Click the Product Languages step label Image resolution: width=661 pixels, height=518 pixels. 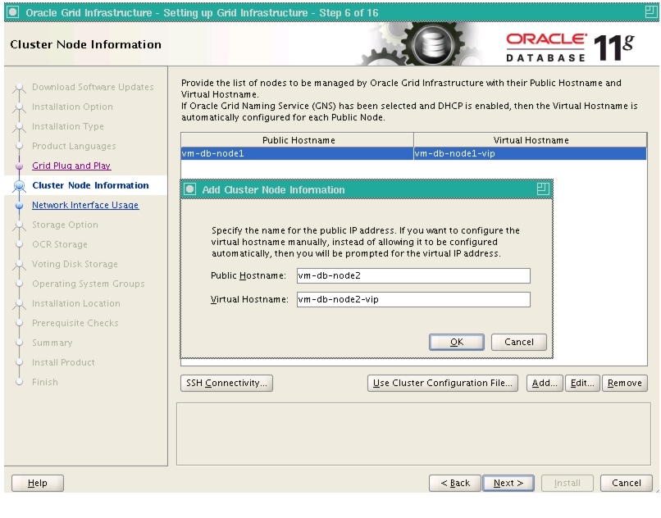74,146
